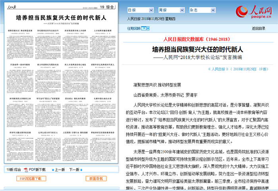Download the page via PDF版下载 link
The image size is (278, 191).
click(37, 169)
